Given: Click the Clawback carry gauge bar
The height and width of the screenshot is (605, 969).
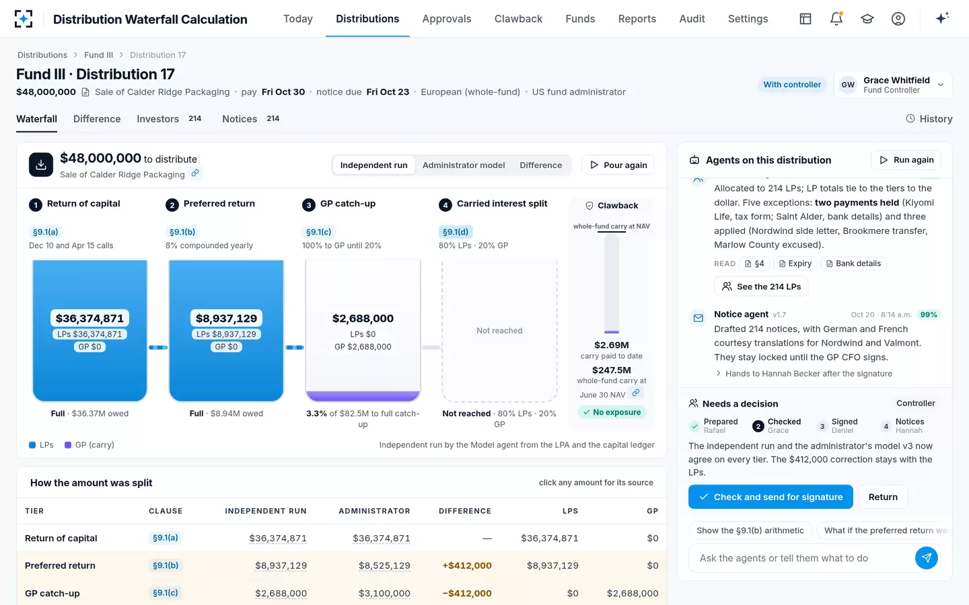Looking at the screenshot, I should click(612, 283).
